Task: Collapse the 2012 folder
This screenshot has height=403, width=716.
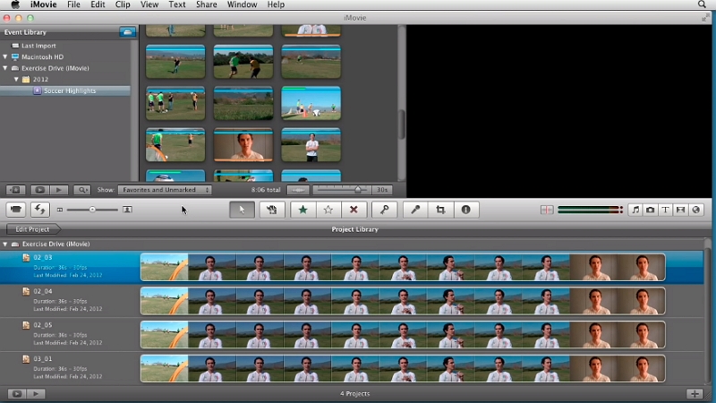Action: coord(16,79)
